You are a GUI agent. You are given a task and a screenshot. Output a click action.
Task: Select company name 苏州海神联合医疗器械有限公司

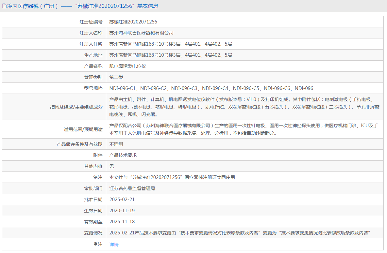pyautogui.click(x=141, y=33)
